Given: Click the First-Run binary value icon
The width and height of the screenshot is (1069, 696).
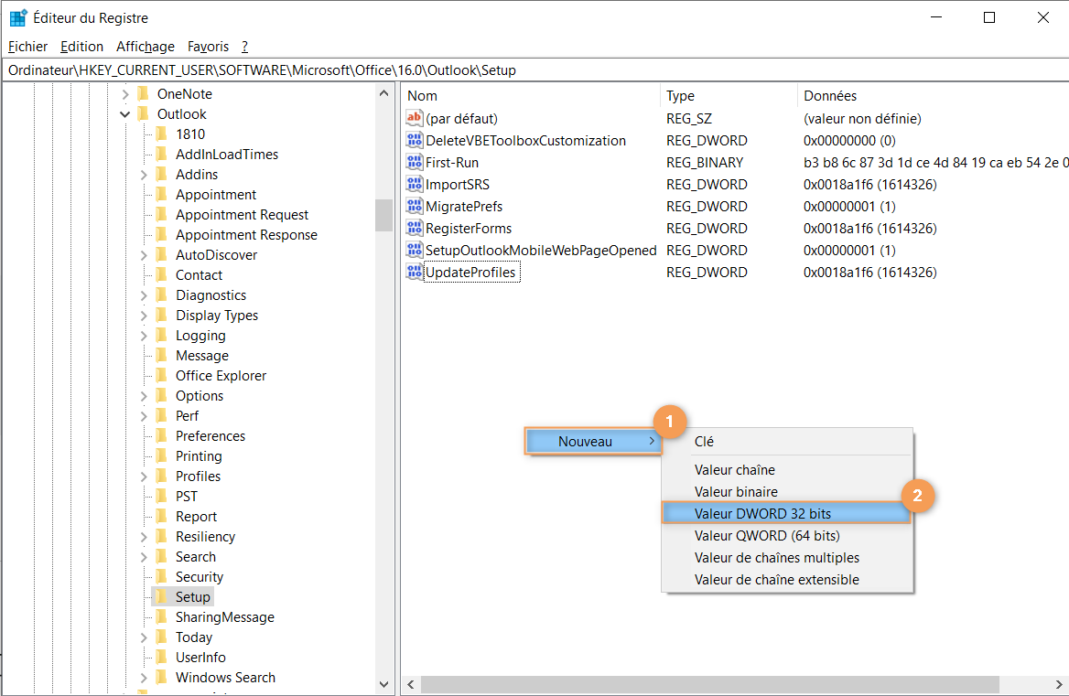Looking at the screenshot, I should pos(414,162).
